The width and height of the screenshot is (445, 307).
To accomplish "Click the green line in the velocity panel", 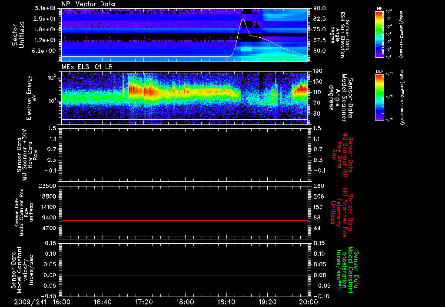I will click(185, 275).
